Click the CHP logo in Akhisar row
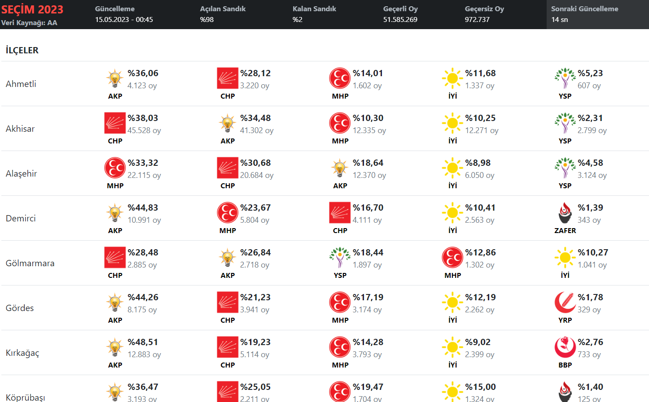This screenshot has height=402, width=649. [x=115, y=123]
